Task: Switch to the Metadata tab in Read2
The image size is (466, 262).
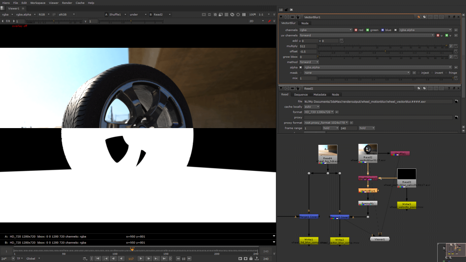Action: click(320, 94)
